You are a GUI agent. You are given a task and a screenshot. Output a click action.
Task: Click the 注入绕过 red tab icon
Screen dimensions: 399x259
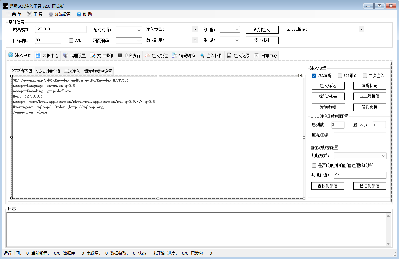click(x=147, y=55)
